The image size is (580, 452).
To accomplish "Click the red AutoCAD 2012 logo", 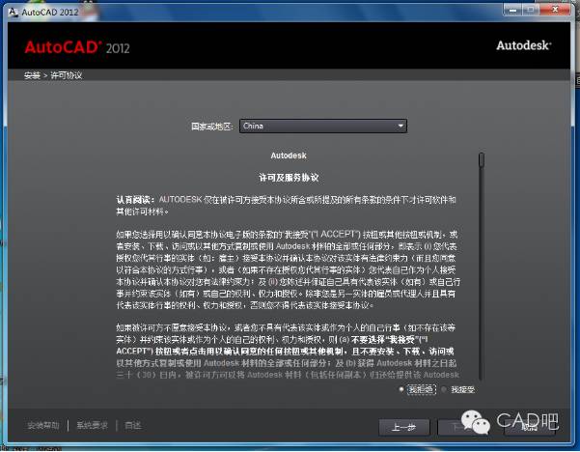I will click(77, 47).
